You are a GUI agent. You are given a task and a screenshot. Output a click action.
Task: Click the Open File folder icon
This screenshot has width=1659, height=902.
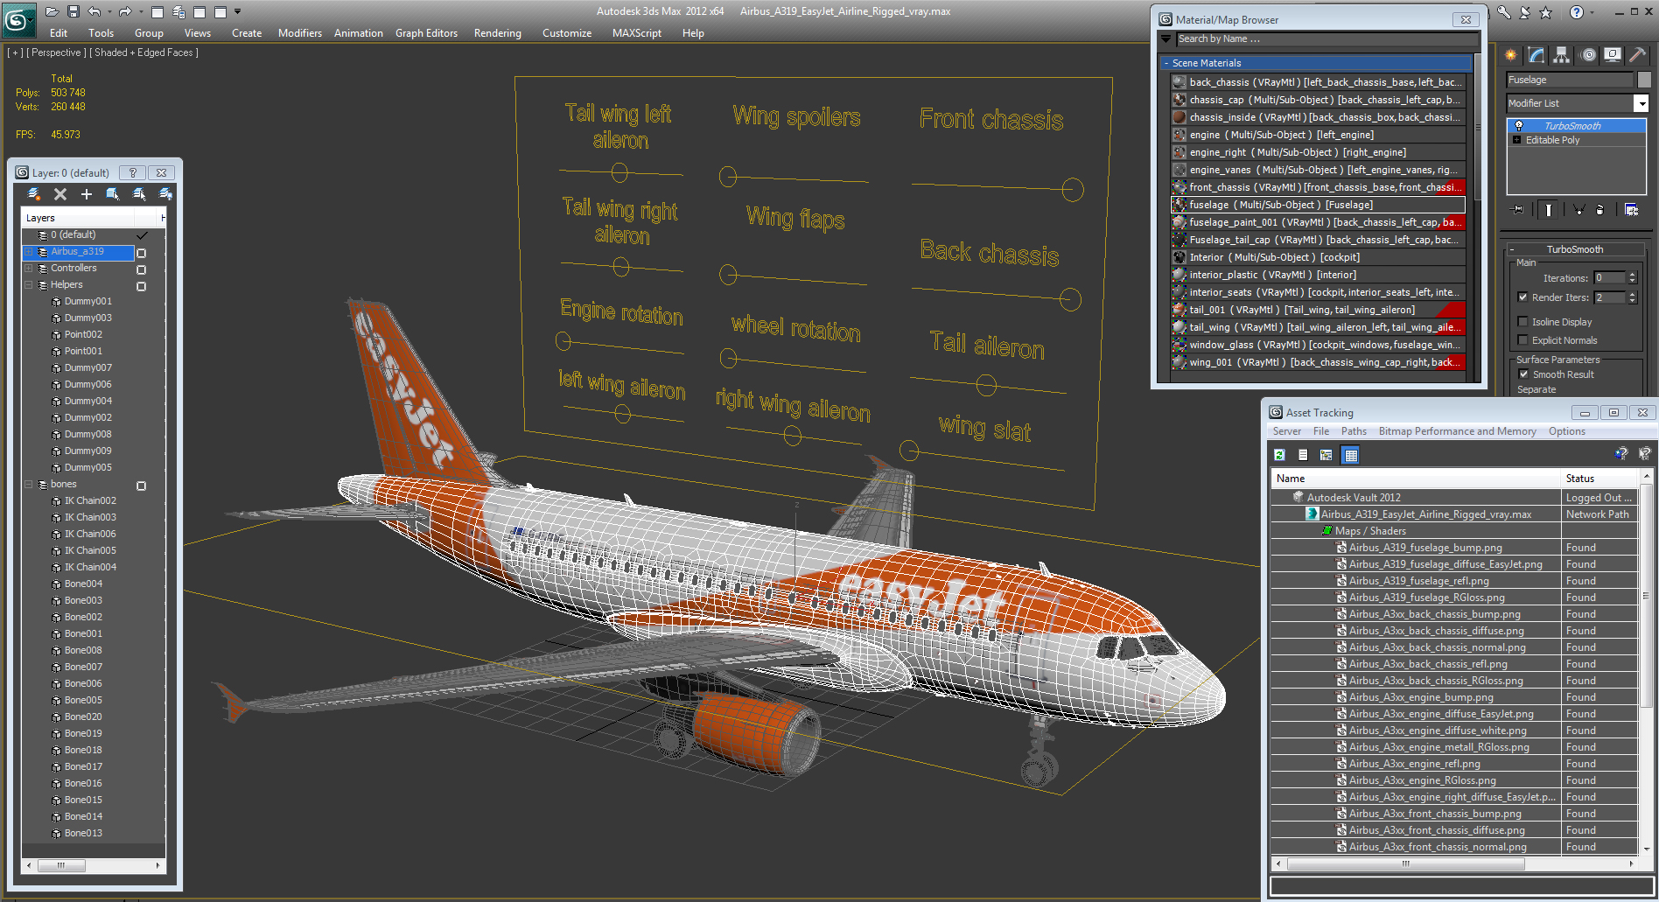pos(52,11)
